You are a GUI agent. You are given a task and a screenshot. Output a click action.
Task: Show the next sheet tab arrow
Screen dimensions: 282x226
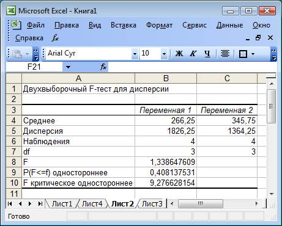coord(30,203)
